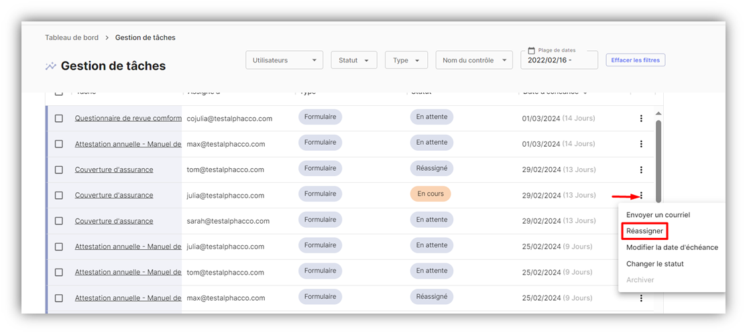Image resolution: width=747 pixels, height=335 pixels.
Task: Click the calendar icon in Plage de dates
Action: tap(532, 50)
